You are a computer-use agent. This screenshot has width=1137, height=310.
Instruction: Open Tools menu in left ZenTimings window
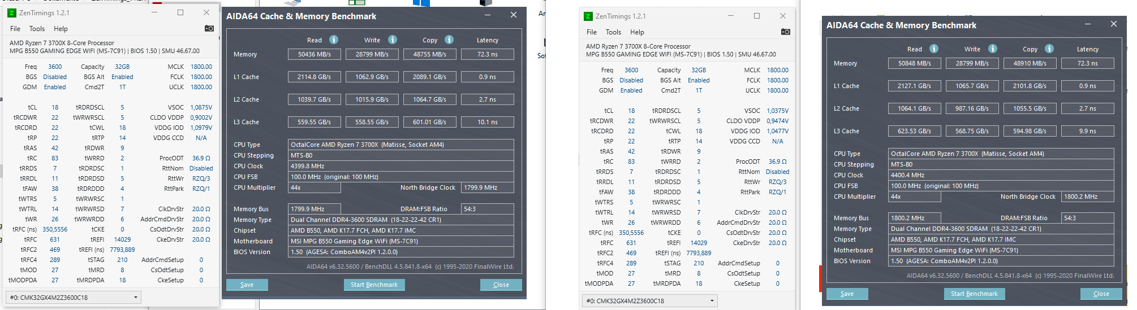tap(37, 29)
